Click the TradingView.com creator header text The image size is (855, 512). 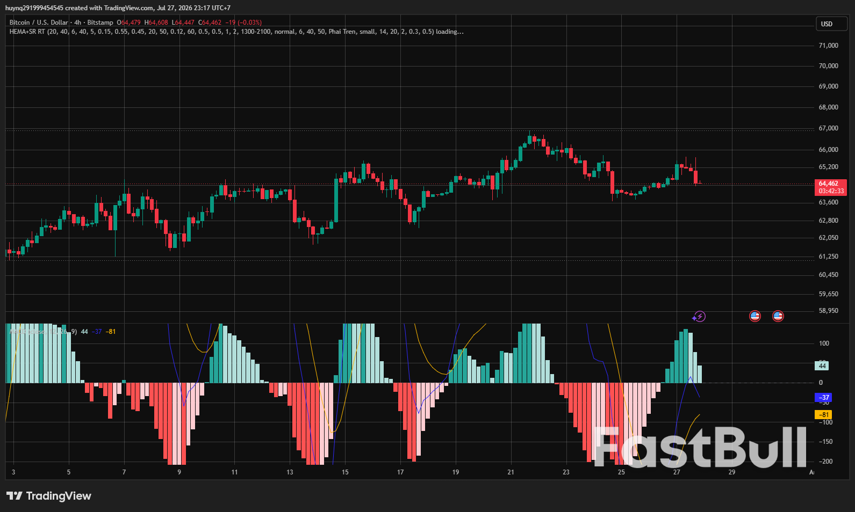118,8
